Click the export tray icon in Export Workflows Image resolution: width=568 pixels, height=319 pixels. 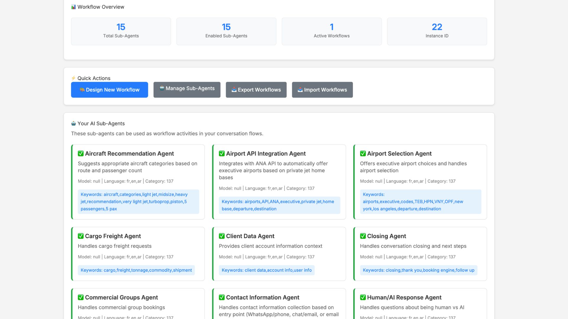tap(234, 89)
